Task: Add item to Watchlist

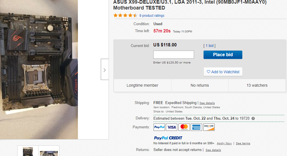Action: coord(223,72)
